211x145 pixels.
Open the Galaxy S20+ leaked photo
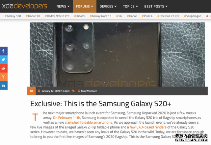(117, 54)
